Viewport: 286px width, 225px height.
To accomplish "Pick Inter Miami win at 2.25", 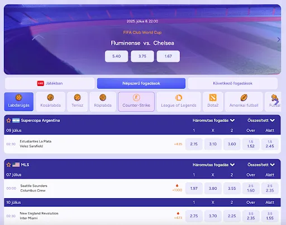I will pos(232,216).
